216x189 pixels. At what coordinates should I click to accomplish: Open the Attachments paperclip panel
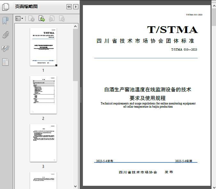coord(5,35)
